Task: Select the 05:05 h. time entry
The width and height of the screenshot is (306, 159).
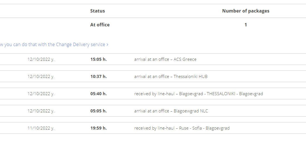Action: tap(99, 111)
